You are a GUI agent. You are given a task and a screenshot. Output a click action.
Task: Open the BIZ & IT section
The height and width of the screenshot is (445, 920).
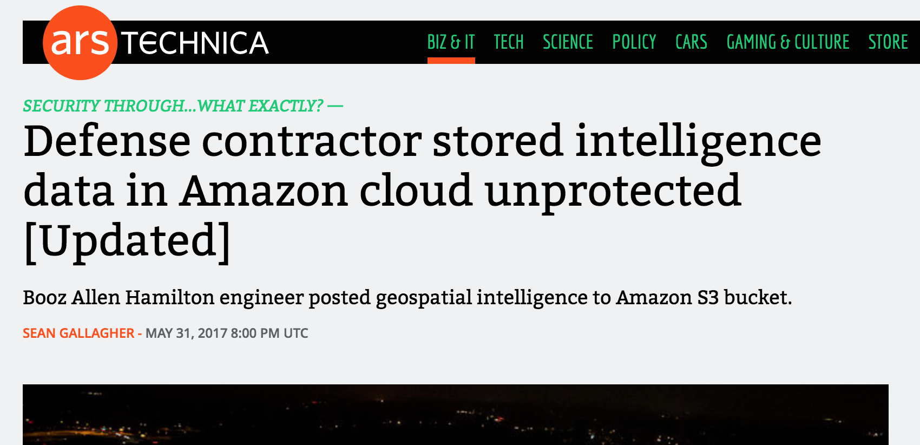451,42
